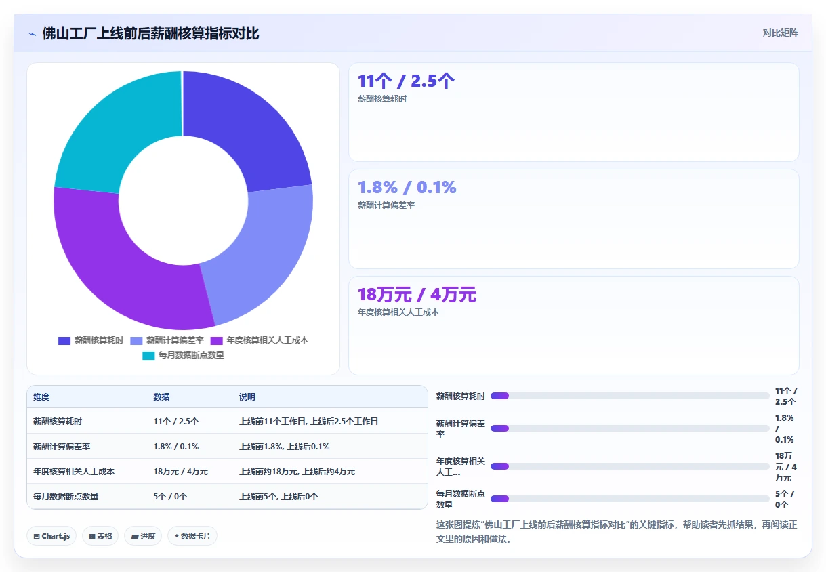Click the 表格 tag chip

tap(100, 536)
